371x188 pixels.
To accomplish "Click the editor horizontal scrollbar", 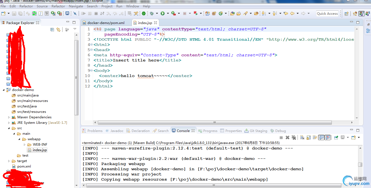I will pyautogui.click(x=214, y=122).
